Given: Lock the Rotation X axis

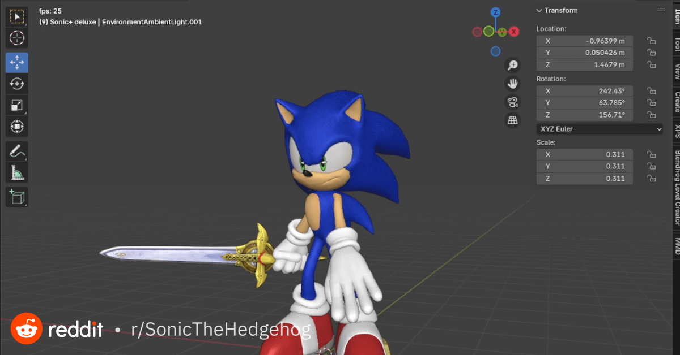Looking at the screenshot, I should click(652, 91).
